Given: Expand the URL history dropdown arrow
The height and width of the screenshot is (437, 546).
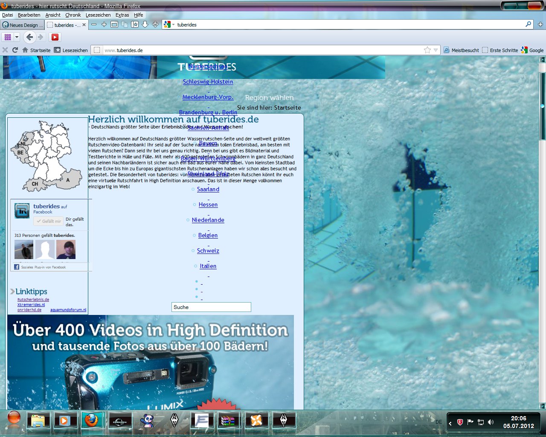Looking at the screenshot, I should click(x=436, y=50).
